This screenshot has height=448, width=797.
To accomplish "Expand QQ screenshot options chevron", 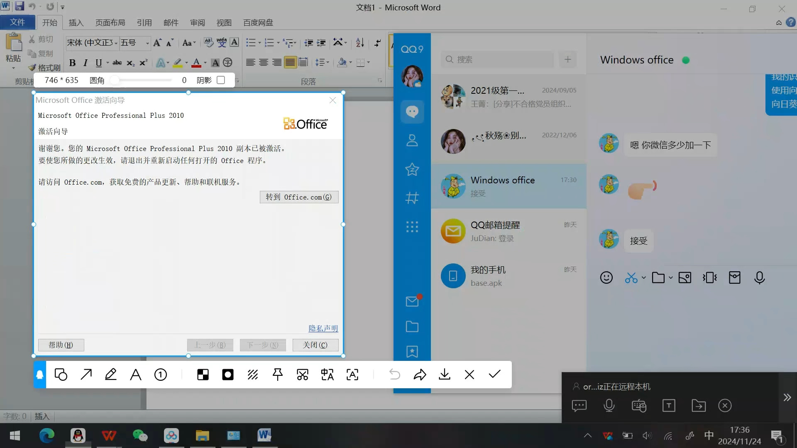I will [644, 278].
